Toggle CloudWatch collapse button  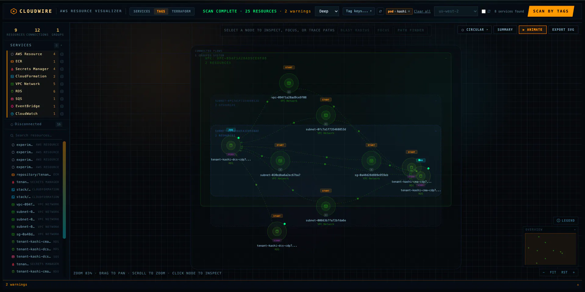[x=62, y=114]
